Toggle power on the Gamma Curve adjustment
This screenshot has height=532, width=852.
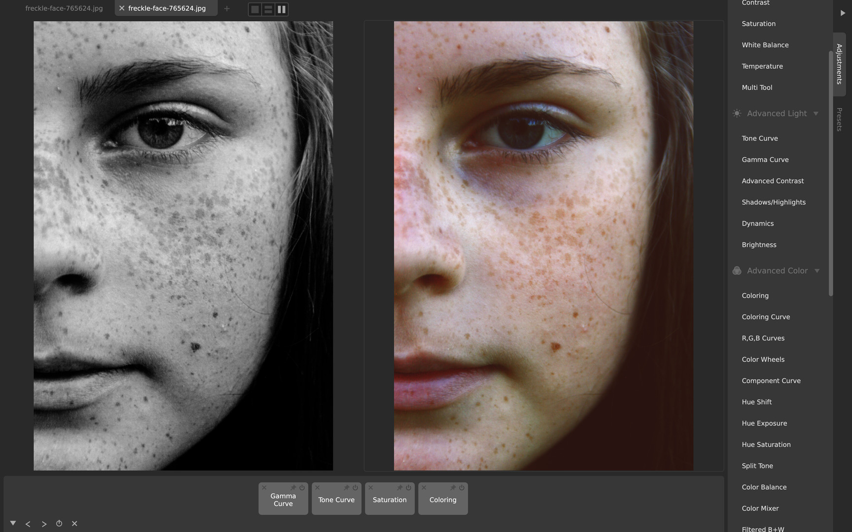click(302, 488)
